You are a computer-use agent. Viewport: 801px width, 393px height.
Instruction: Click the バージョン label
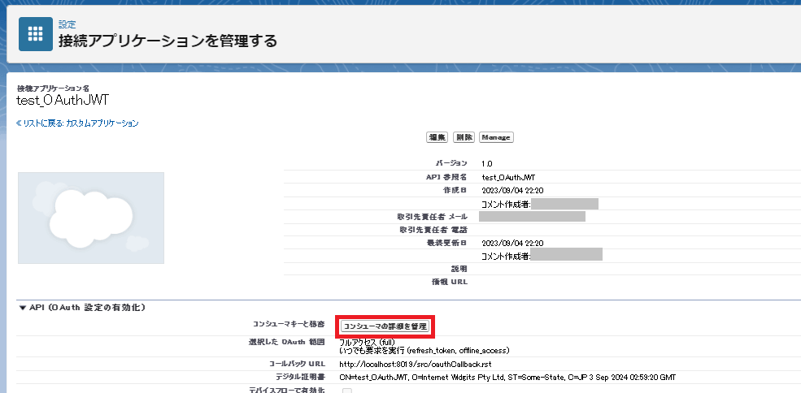coord(451,163)
